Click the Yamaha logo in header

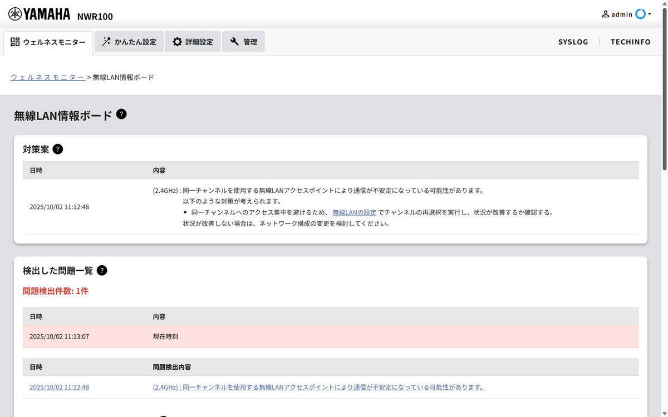click(x=39, y=14)
